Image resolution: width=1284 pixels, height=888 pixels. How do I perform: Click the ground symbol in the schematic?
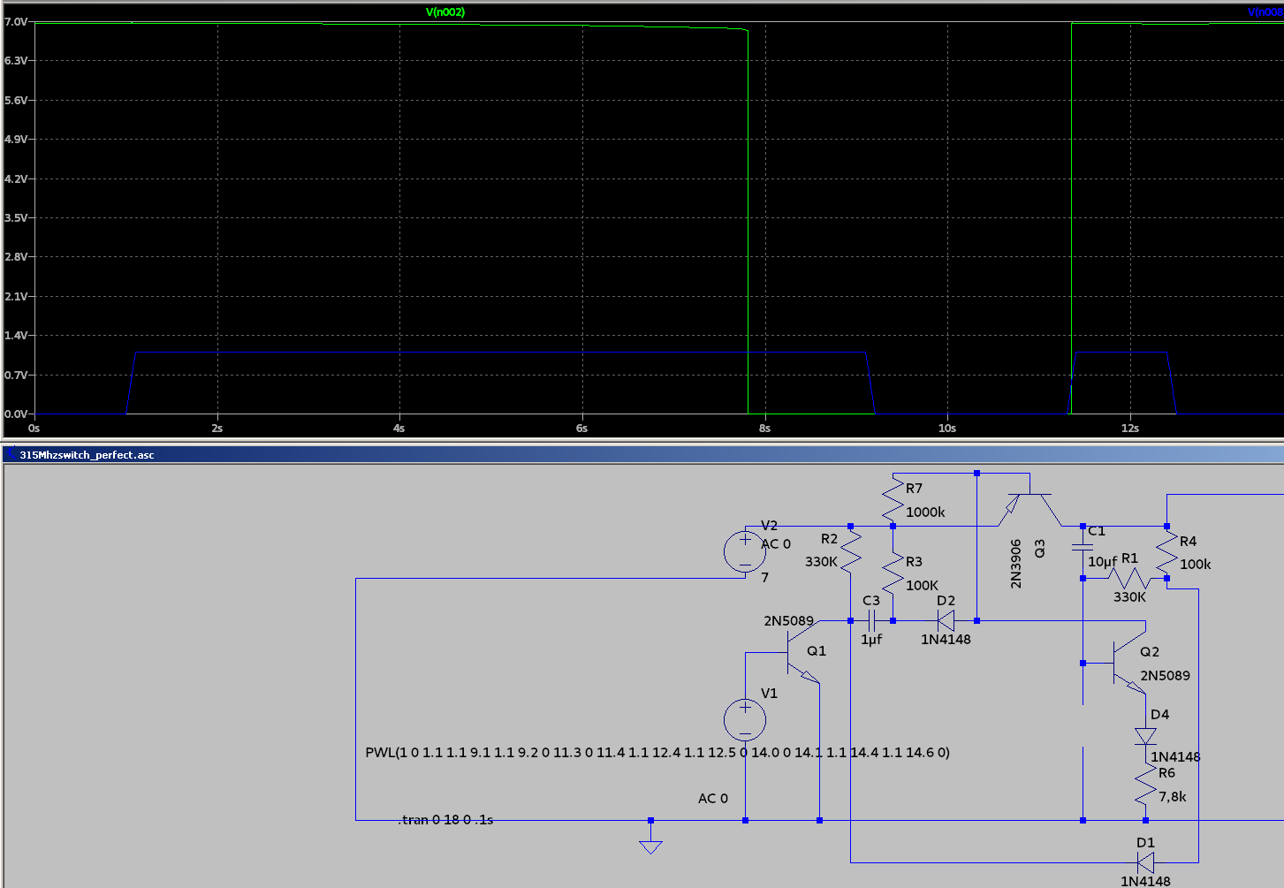point(650,845)
